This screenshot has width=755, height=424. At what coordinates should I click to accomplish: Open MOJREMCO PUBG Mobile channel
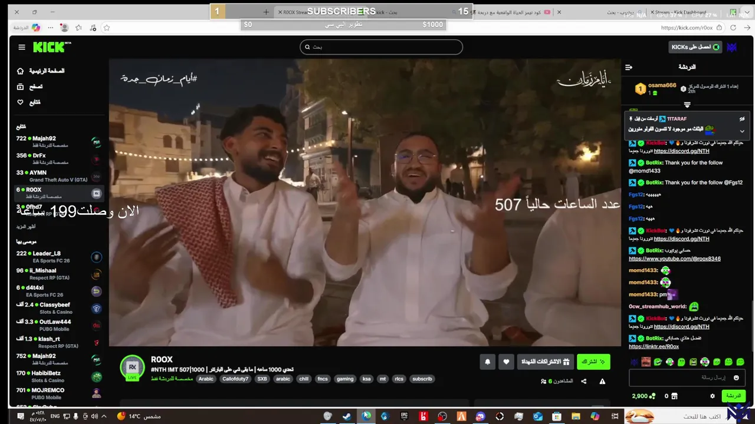pos(59,393)
